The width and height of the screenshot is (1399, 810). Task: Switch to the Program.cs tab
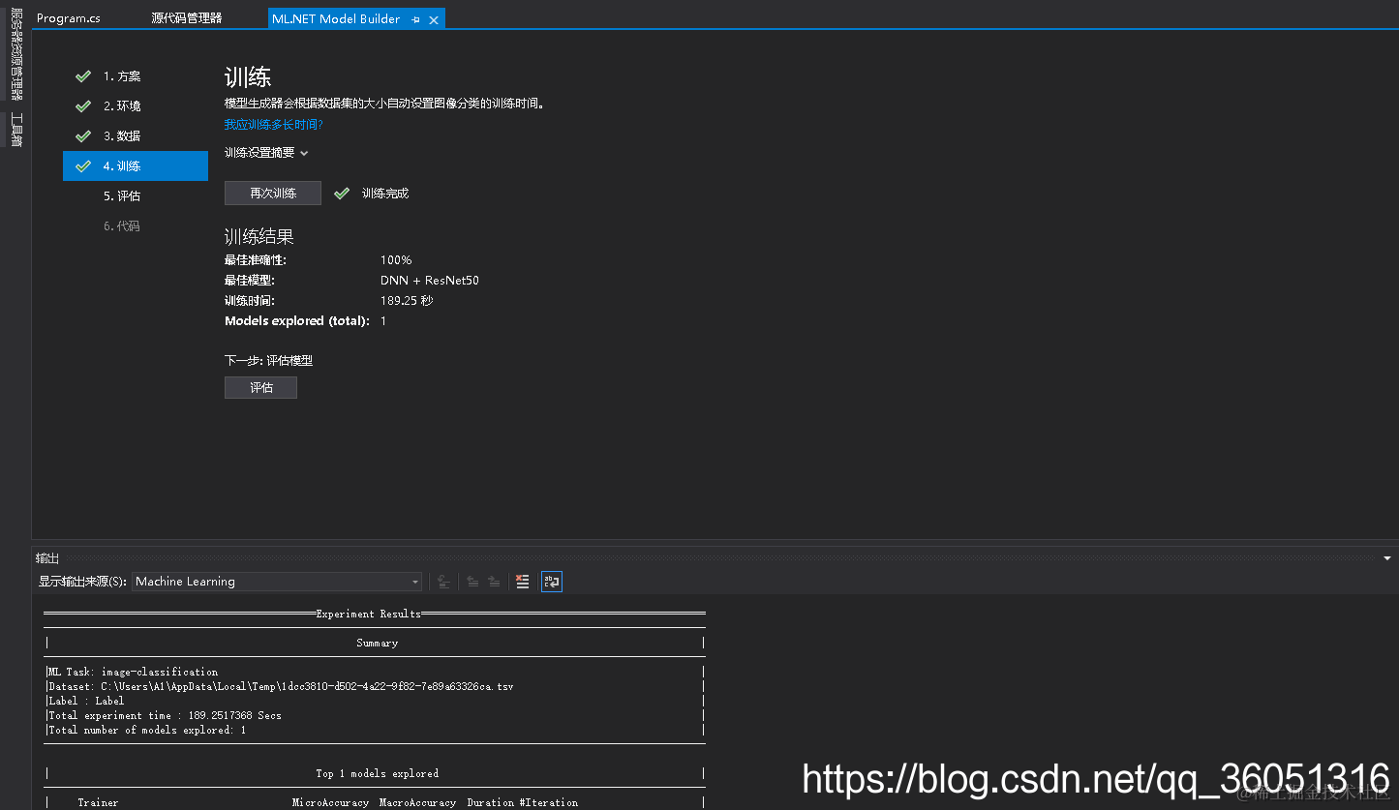[68, 18]
